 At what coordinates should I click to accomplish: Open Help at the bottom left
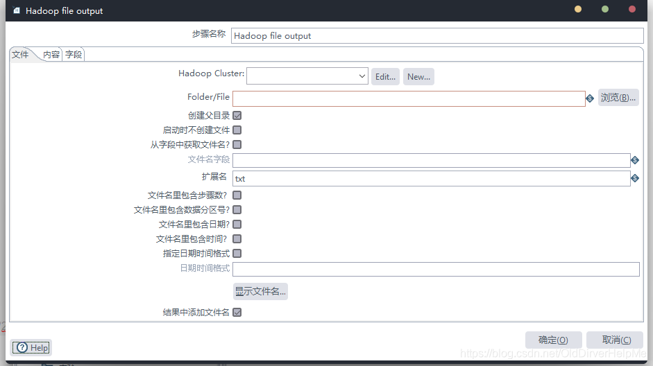(x=31, y=348)
